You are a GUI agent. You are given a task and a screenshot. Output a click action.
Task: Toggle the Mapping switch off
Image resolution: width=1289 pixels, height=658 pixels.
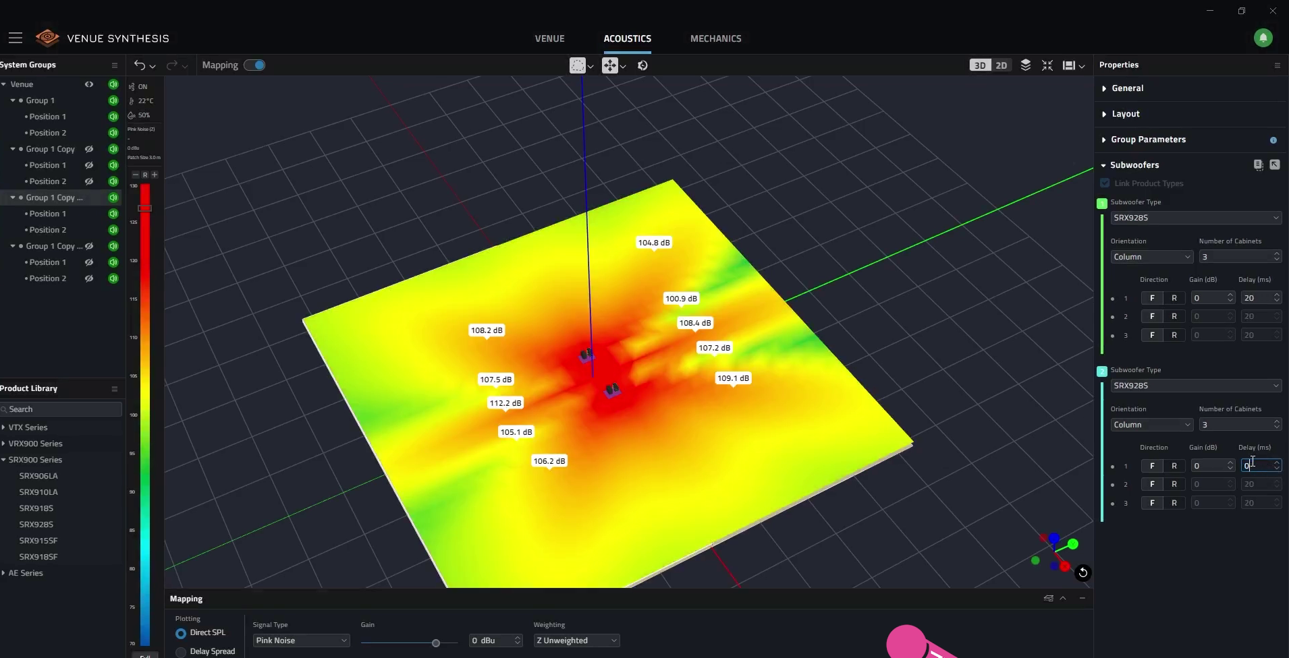[x=254, y=65]
